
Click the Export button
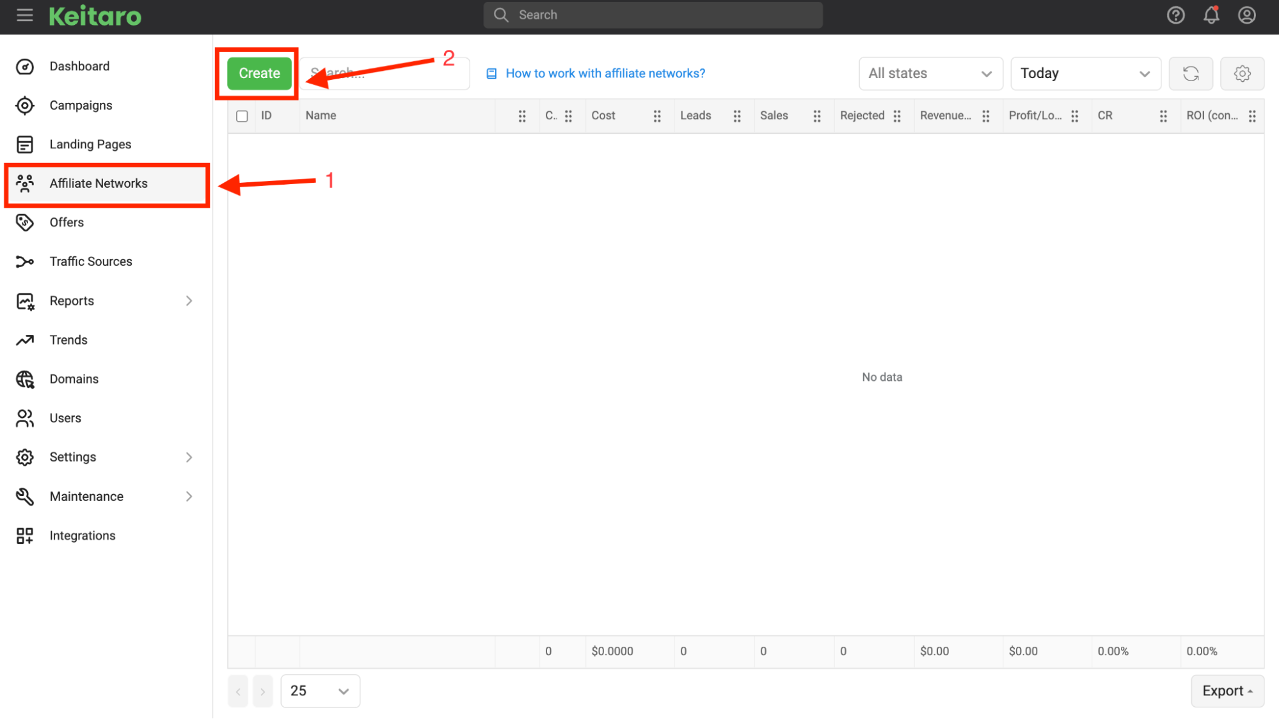(x=1227, y=691)
